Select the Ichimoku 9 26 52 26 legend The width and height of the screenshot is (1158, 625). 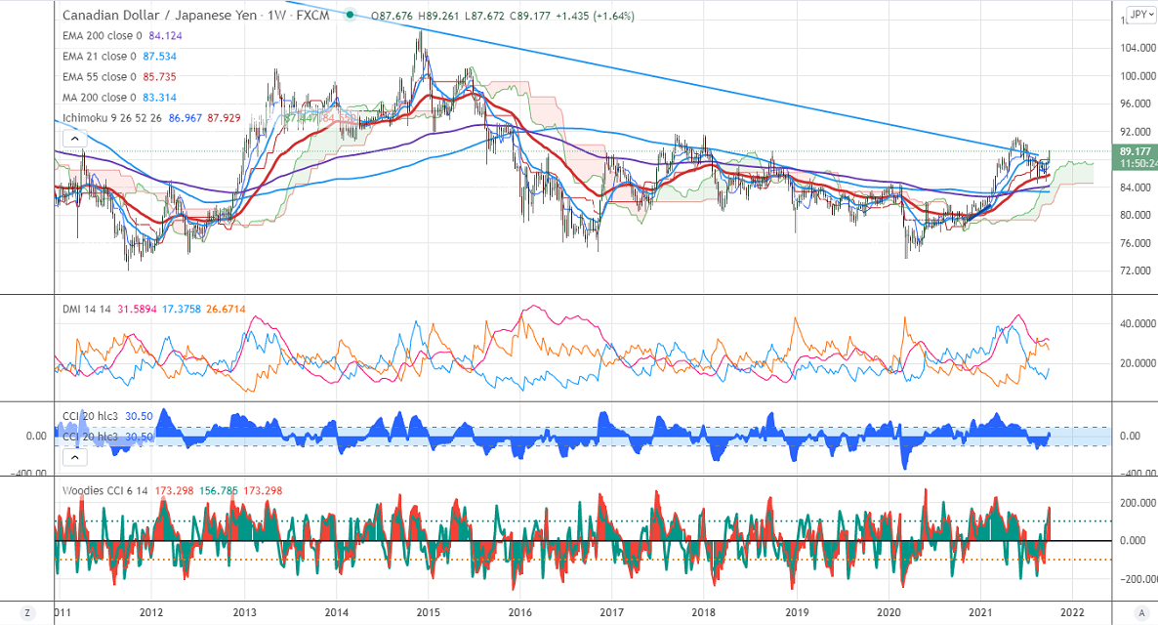111,117
